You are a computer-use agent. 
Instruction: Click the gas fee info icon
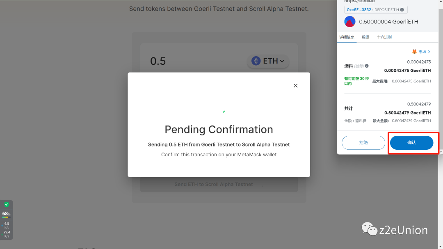point(367,66)
